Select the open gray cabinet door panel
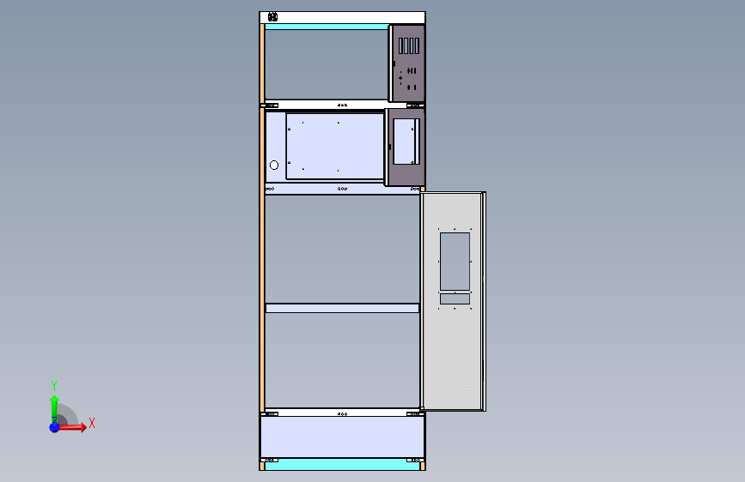 pyautogui.click(x=452, y=301)
